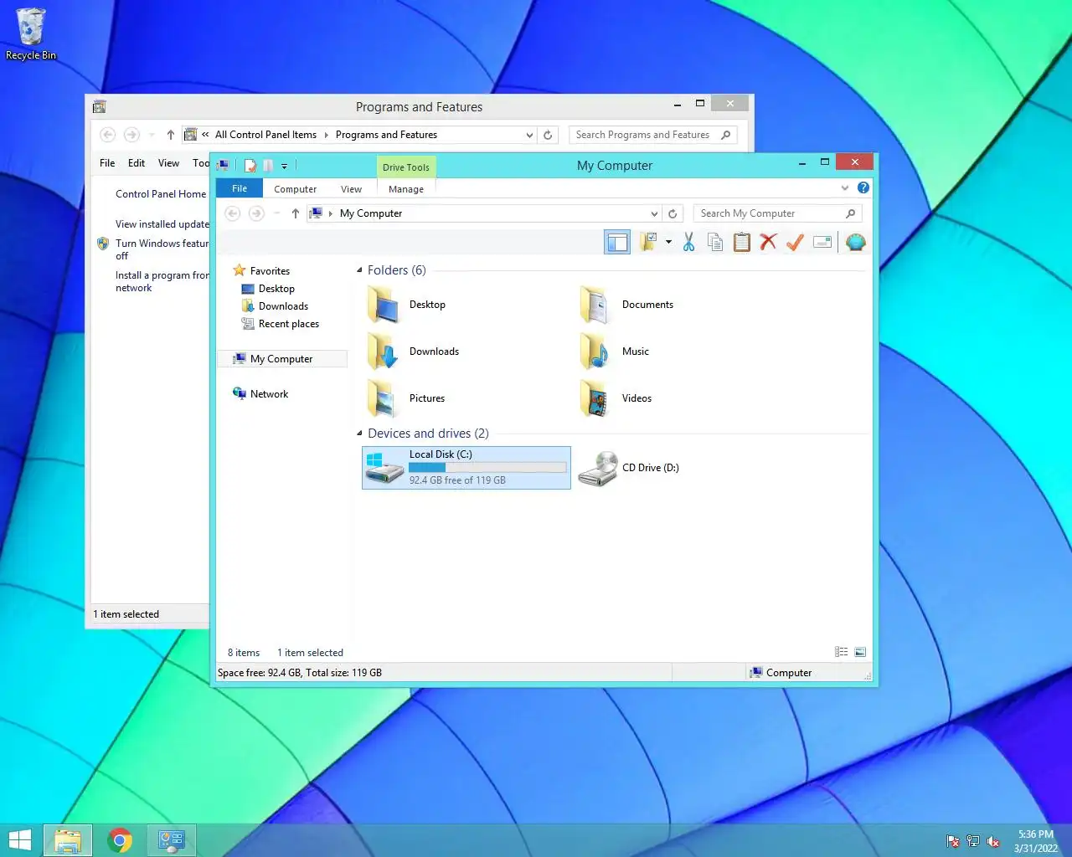
Task: Click the Local Disk (C:) space usage bar
Action: coord(487,468)
